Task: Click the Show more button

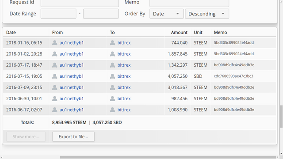Action: pos(26,136)
